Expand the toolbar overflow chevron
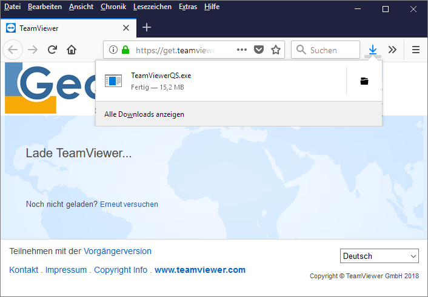The width and height of the screenshot is (428, 297). (392, 50)
